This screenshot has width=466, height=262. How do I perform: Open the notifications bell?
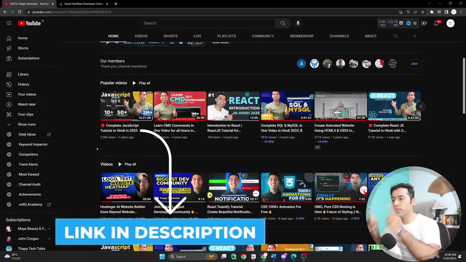coord(436,23)
